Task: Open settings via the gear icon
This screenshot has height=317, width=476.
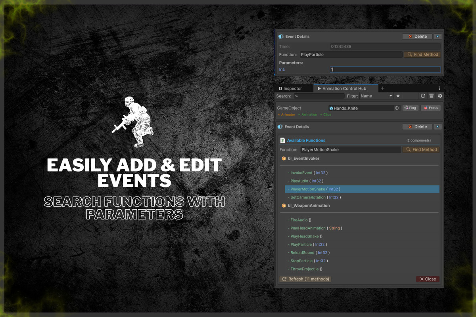Action: pyautogui.click(x=440, y=96)
